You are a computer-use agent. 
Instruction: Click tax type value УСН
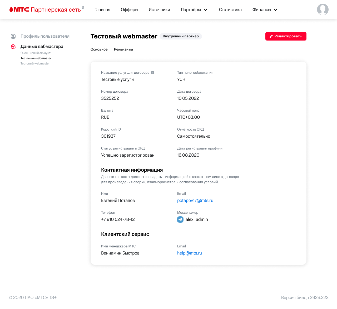tap(181, 79)
